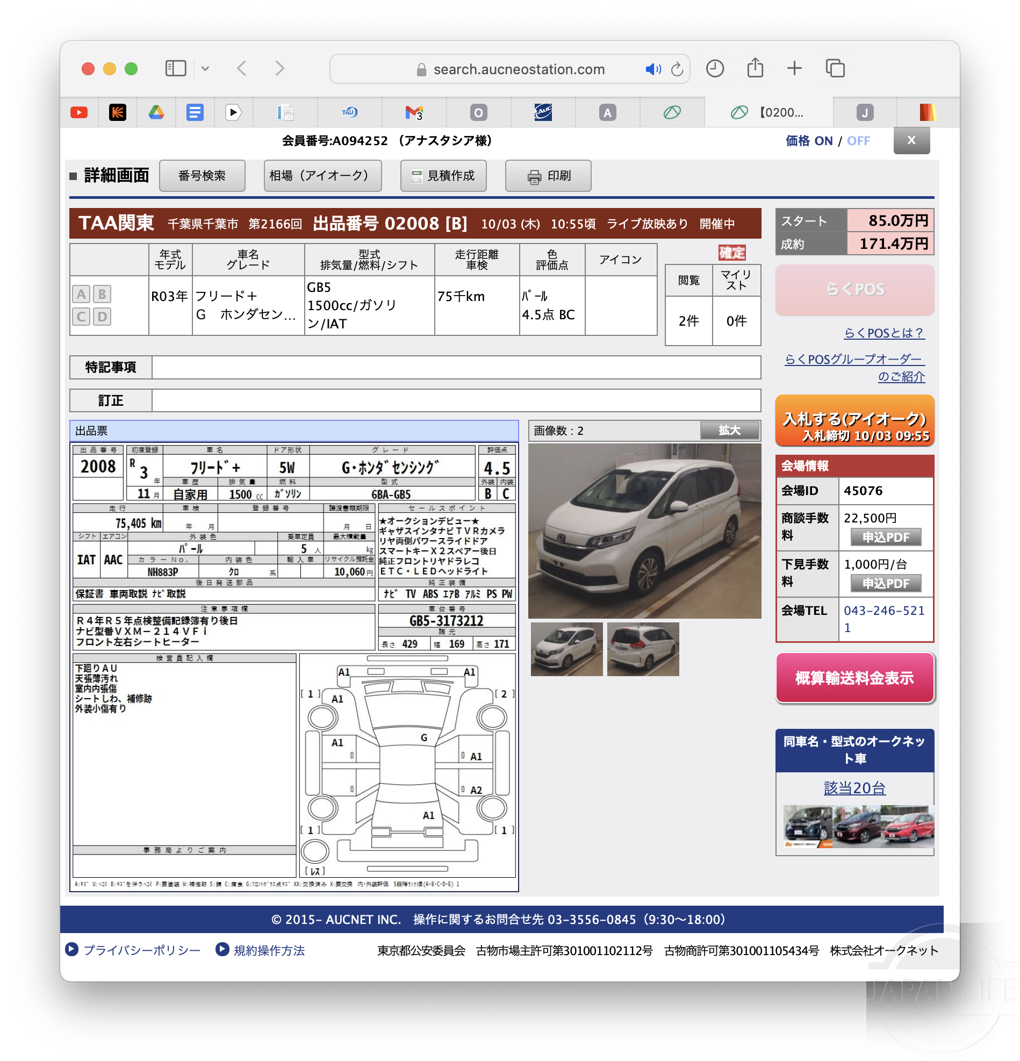Viewport: 1020px width, 1061px height.
Task: Click the calculator icon on 見積作成 button
Action: pyautogui.click(x=416, y=176)
